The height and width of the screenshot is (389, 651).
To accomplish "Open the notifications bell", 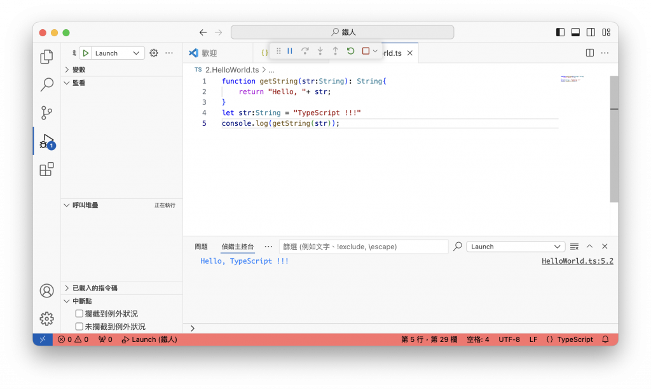I will (x=605, y=339).
